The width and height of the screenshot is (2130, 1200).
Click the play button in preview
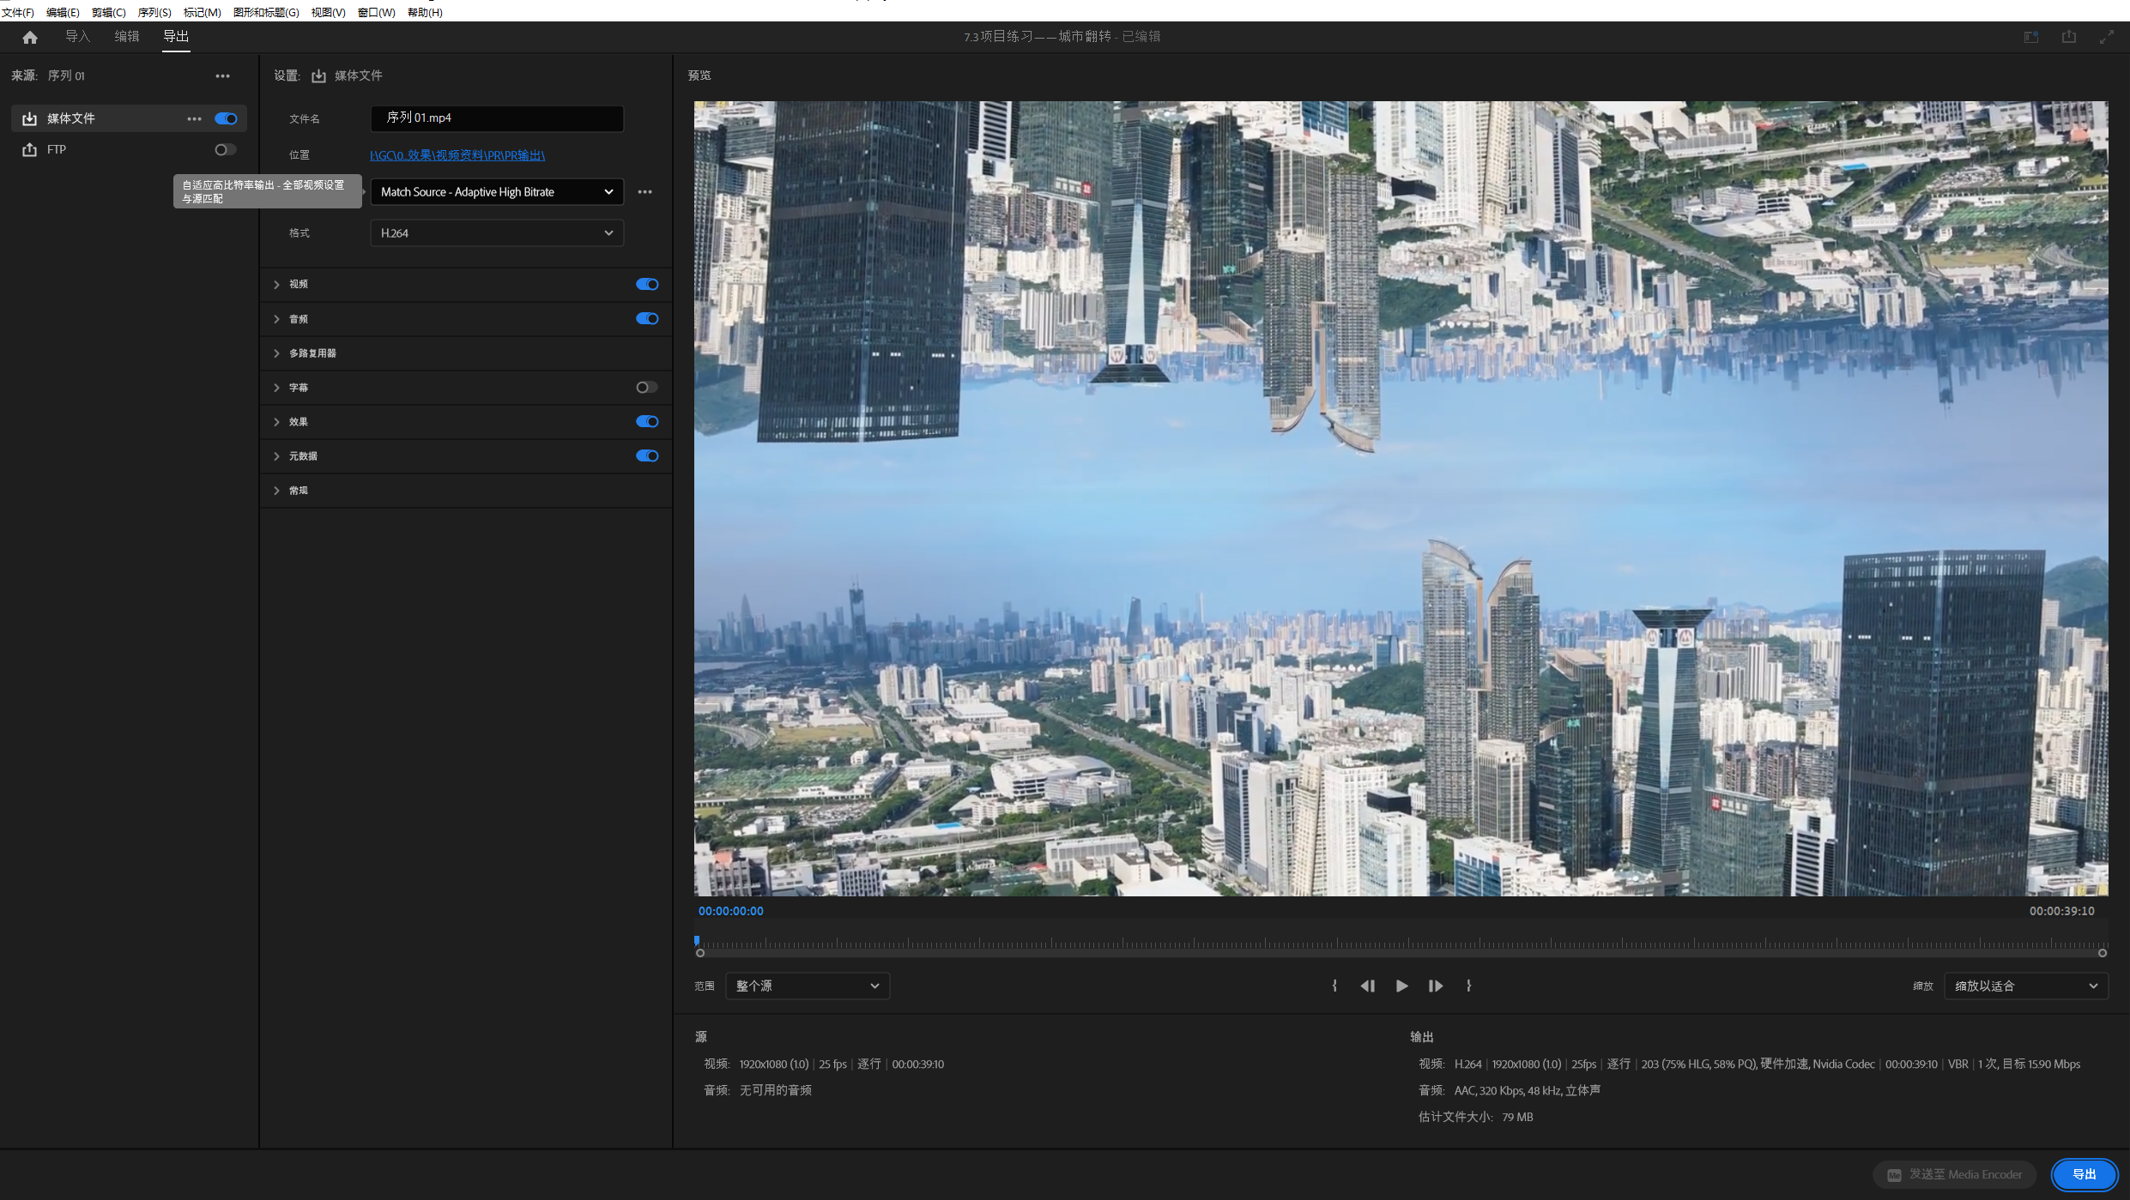(x=1401, y=986)
